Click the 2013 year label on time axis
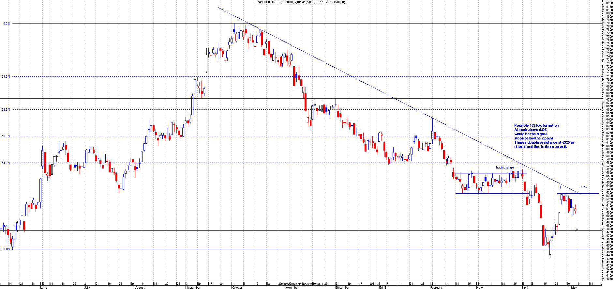The image size is (614, 289). pyautogui.click(x=383, y=287)
